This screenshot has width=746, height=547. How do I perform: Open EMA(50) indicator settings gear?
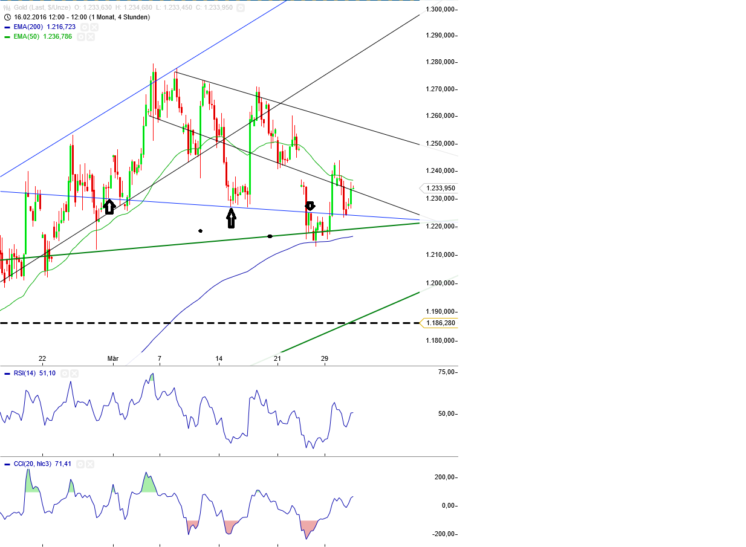(80, 36)
